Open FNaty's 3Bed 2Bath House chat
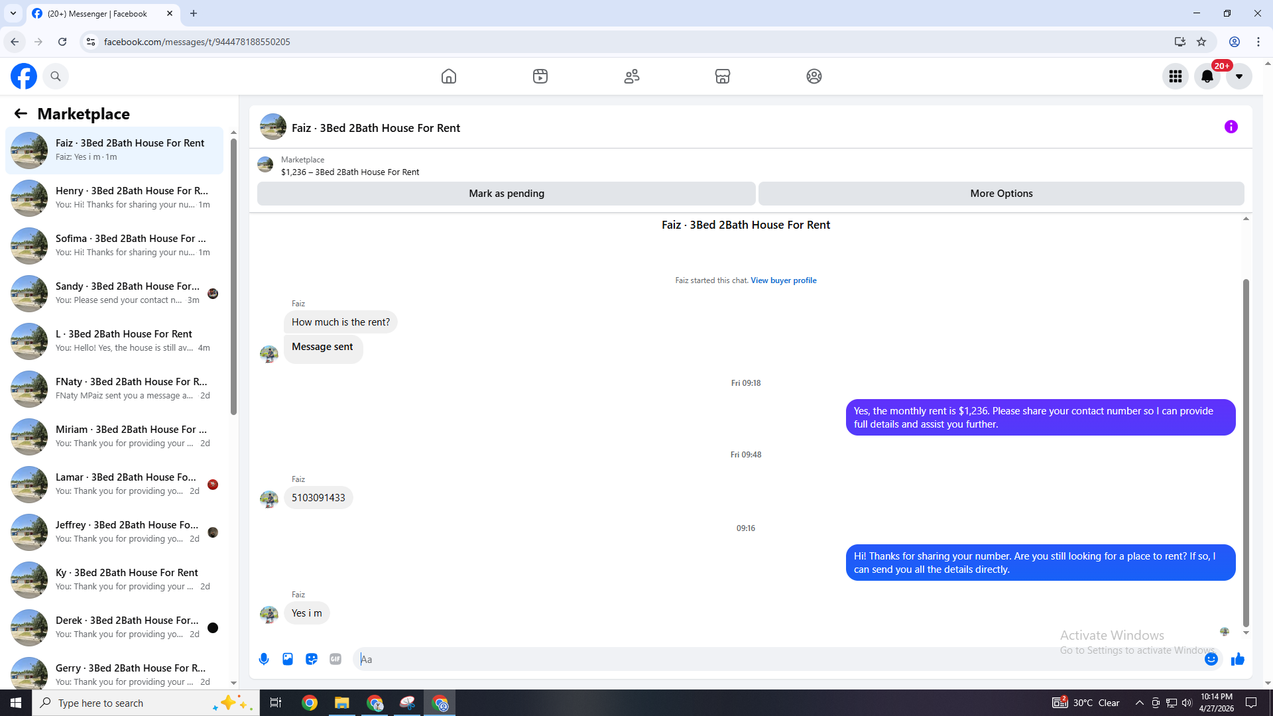This screenshot has width=1273, height=716. click(x=114, y=389)
